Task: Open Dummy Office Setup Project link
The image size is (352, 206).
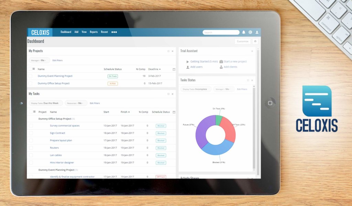Action: [x=54, y=83]
